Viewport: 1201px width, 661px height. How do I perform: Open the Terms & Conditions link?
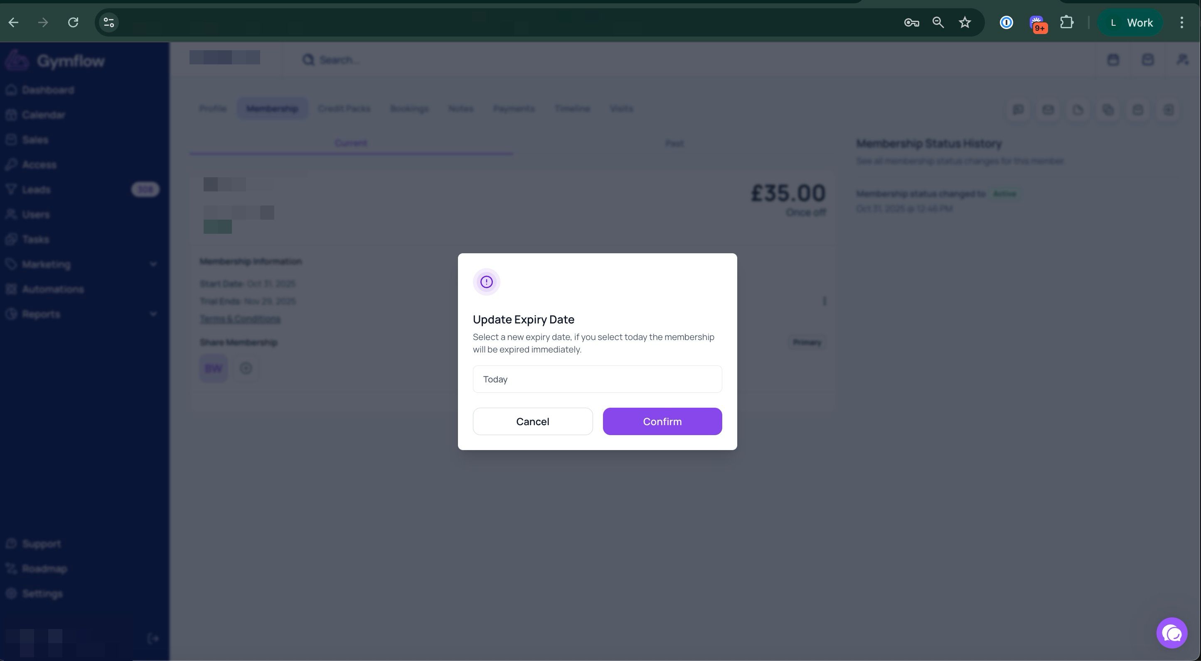[x=240, y=318]
